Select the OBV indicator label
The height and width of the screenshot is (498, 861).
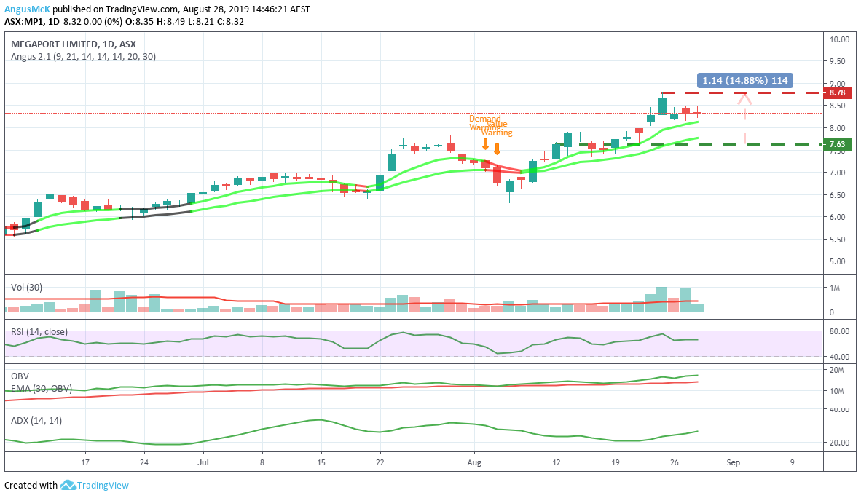pos(20,376)
